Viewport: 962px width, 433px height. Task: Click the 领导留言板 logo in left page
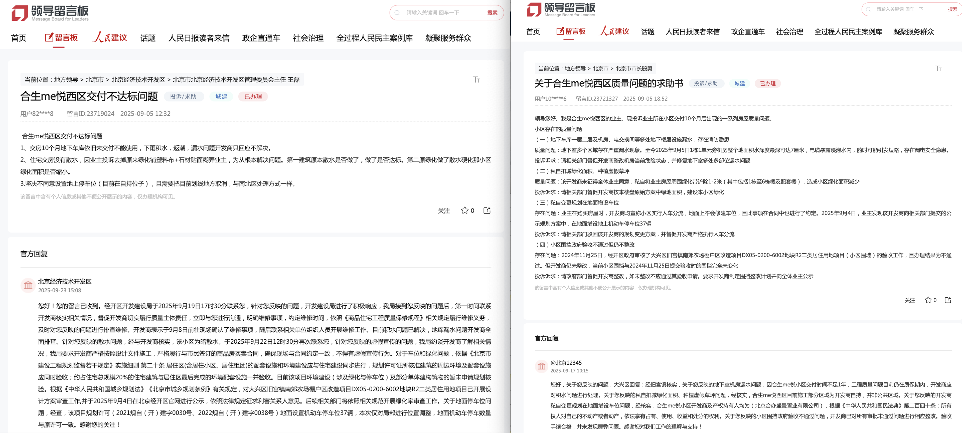pyautogui.click(x=50, y=13)
